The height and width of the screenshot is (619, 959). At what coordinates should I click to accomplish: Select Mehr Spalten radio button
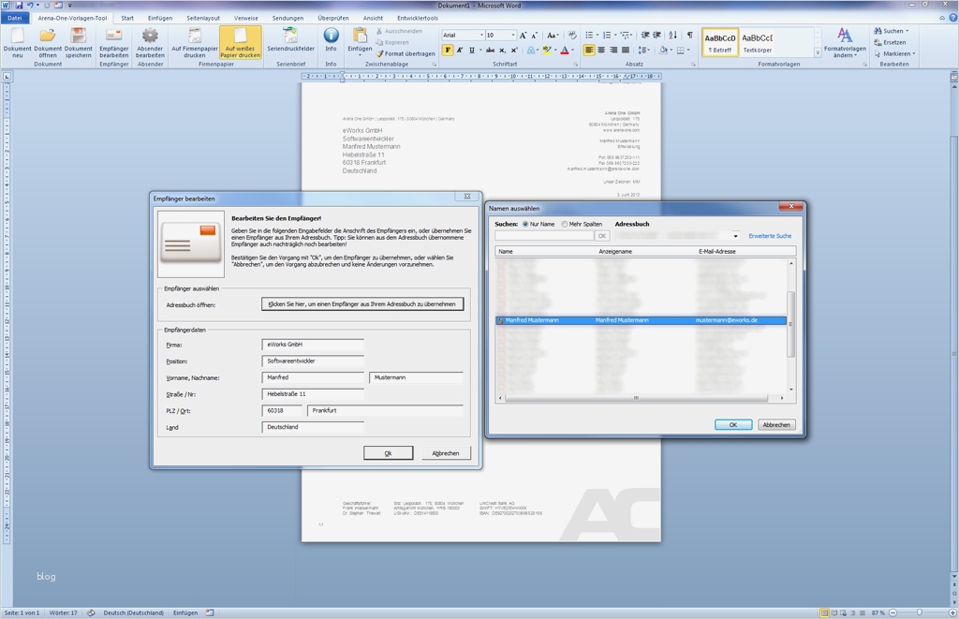click(565, 224)
